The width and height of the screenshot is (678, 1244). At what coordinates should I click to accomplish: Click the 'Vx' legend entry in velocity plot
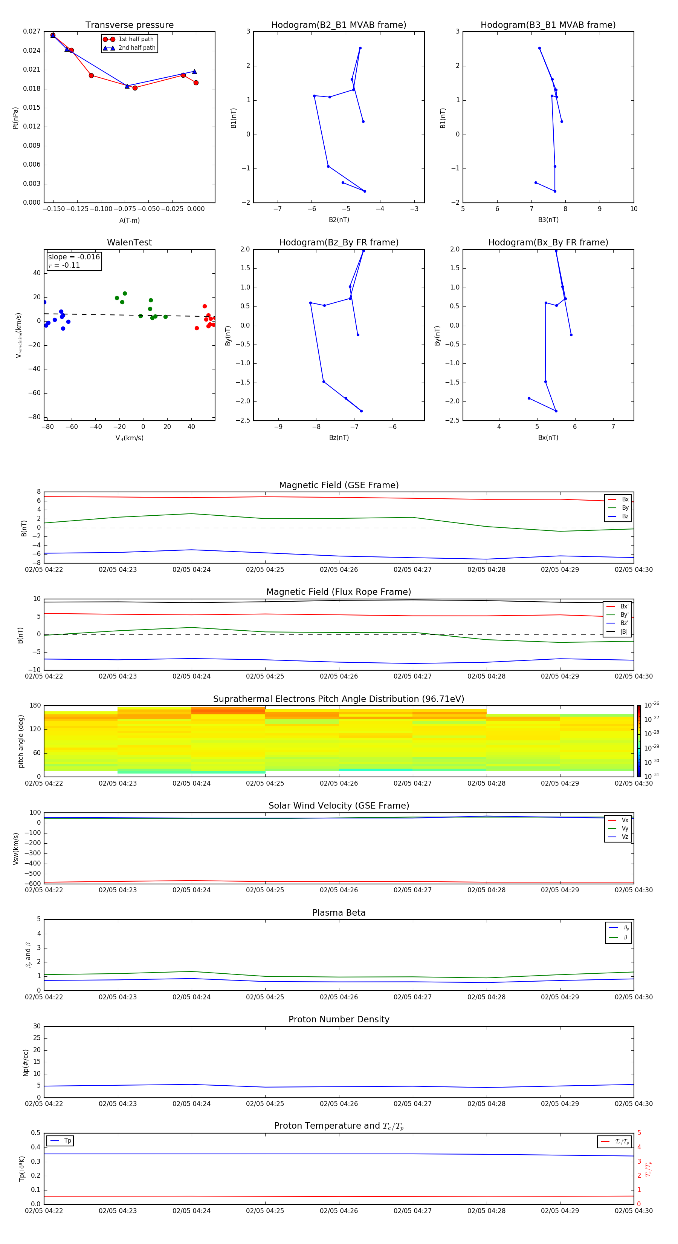coord(618,820)
